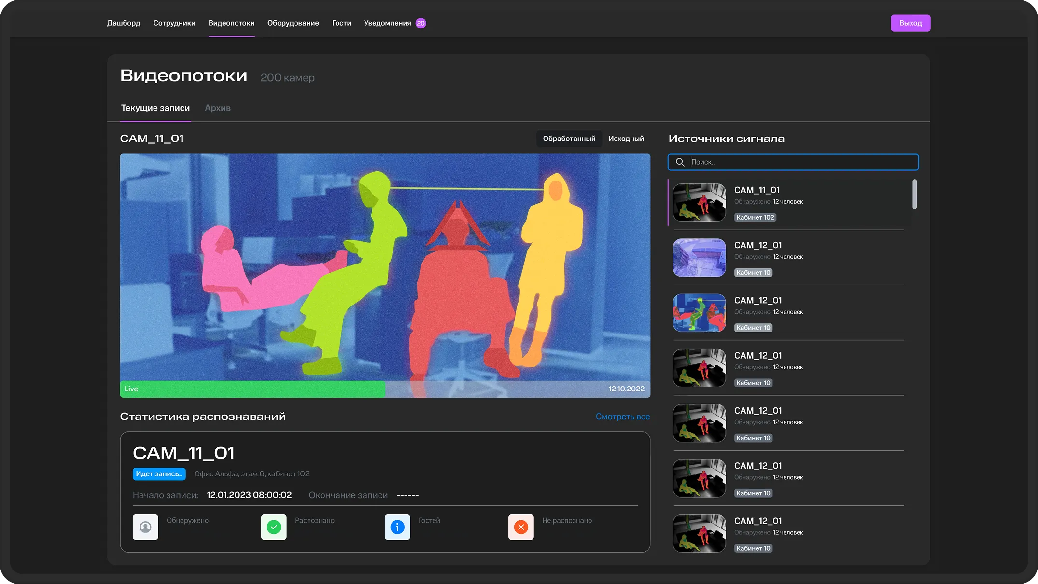Switch video to Исходный mode
The height and width of the screenshot is (584, 1038).
pos(626,139)
